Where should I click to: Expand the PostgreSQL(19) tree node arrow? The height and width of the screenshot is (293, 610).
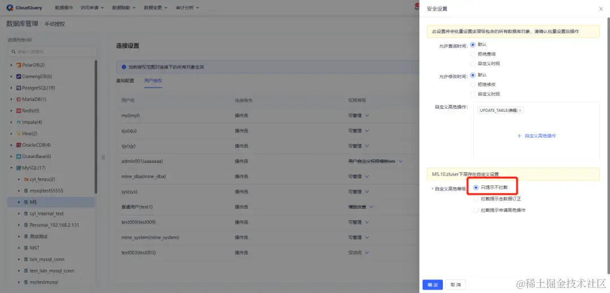coord(11,88)
